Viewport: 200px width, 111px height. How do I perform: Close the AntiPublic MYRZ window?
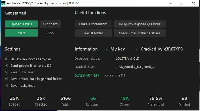(193, 3)
